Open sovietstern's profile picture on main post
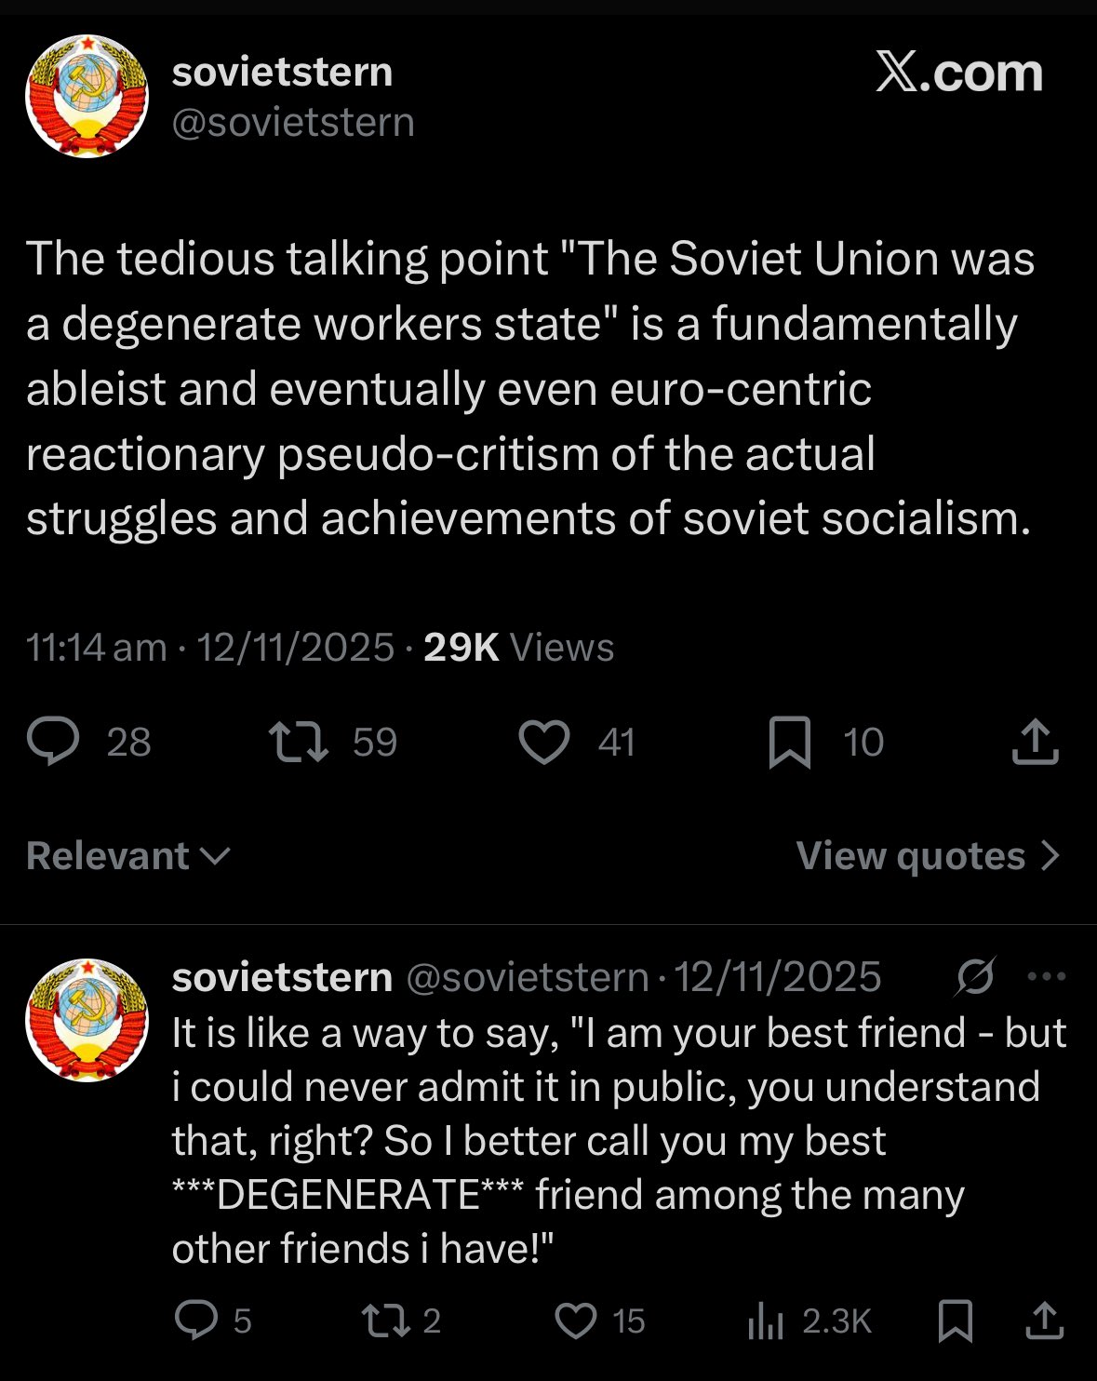Screen dimensions: 1097x1381 [x=87, y=96]
